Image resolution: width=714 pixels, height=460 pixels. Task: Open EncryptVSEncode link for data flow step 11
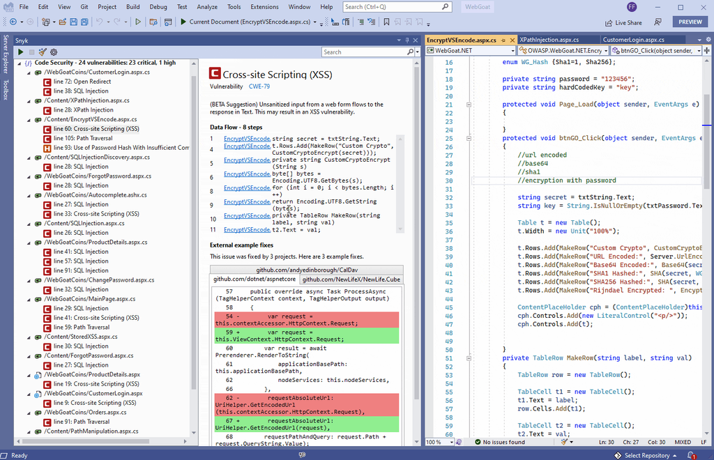247,230
